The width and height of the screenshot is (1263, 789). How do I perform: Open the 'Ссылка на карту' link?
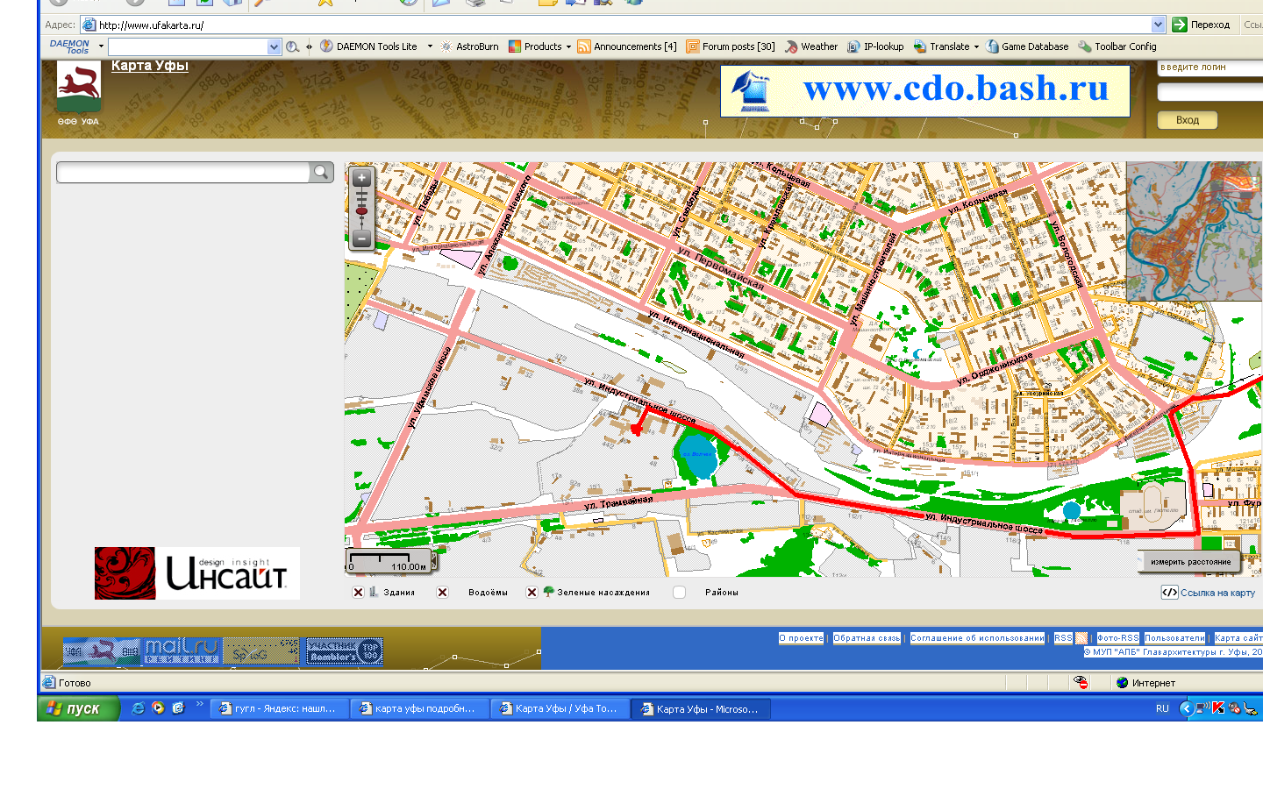click(1217, 593)
